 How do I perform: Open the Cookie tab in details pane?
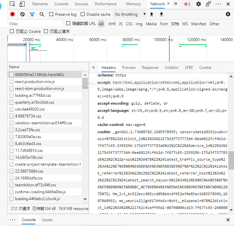pos(205,68)
